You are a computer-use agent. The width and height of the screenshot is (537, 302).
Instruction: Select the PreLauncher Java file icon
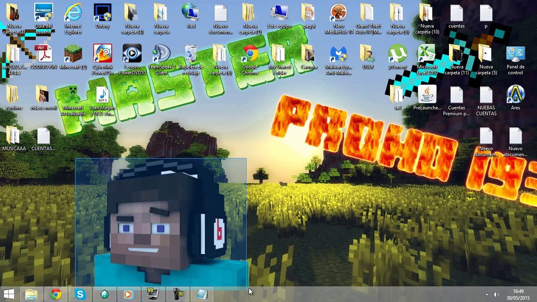pos(427,98)
